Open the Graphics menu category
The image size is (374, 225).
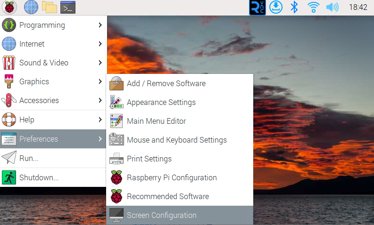point(53,81)
